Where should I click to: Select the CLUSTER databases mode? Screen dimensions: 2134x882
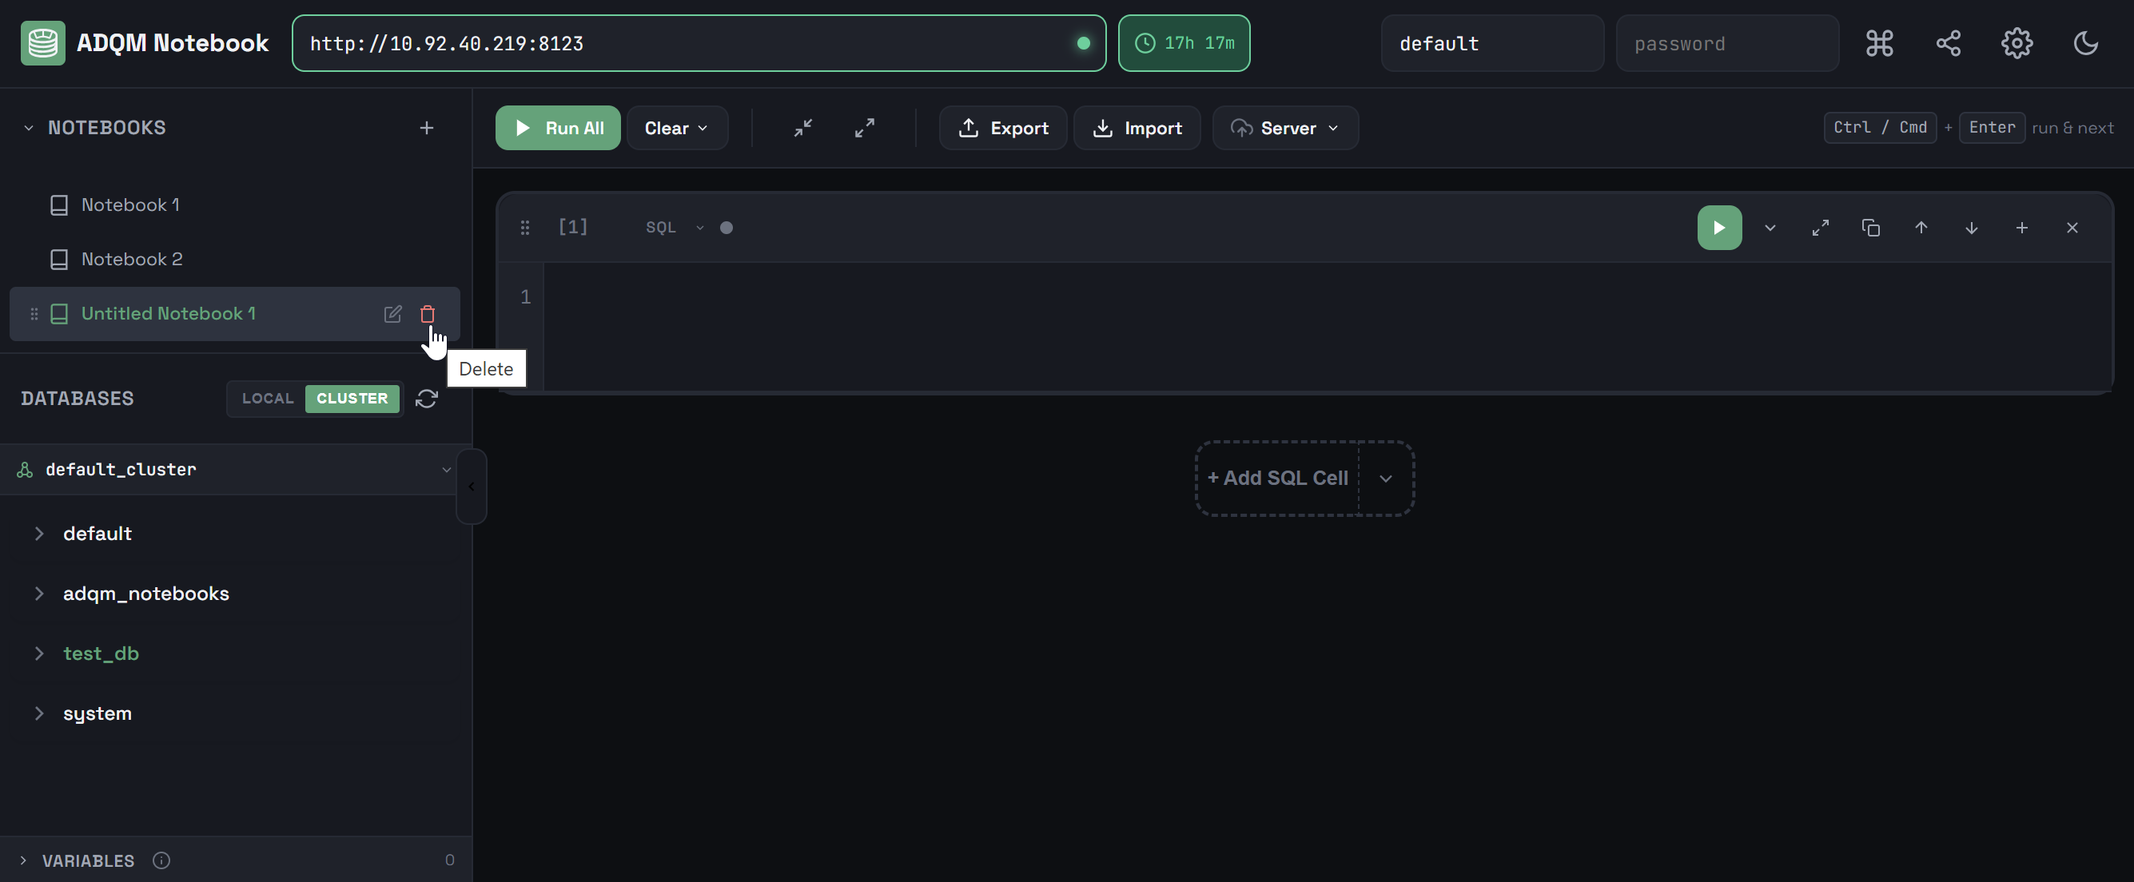coord(351,399)
